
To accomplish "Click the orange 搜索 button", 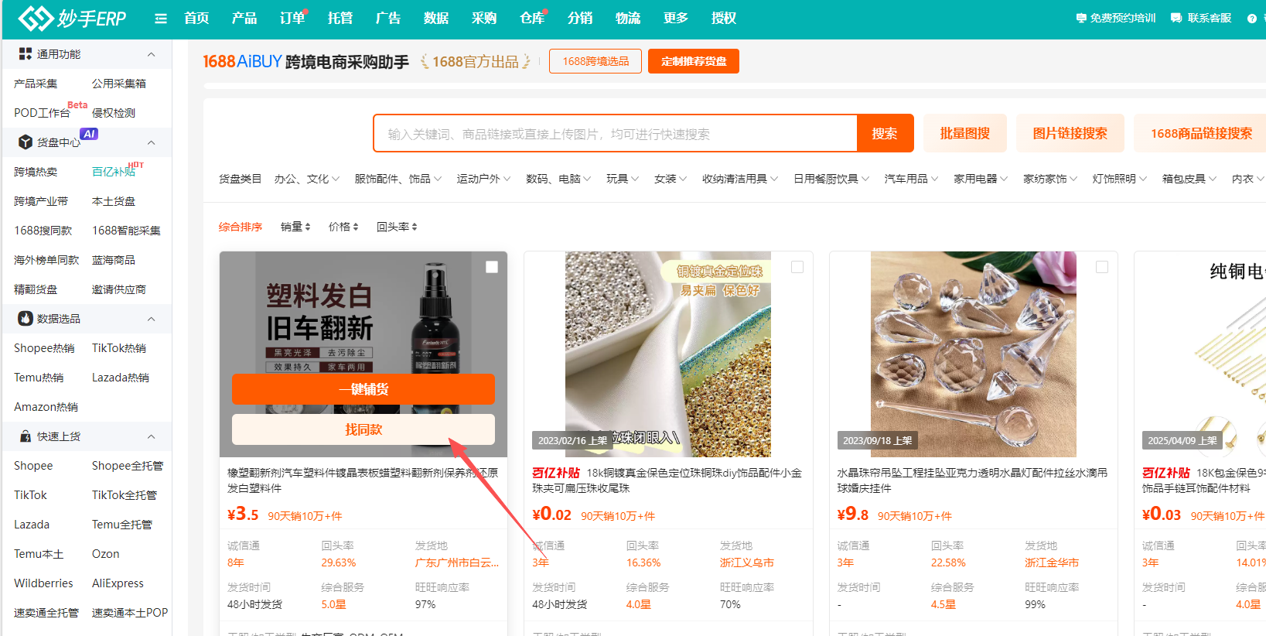I will pyautogui.click(x=885, y=133).
